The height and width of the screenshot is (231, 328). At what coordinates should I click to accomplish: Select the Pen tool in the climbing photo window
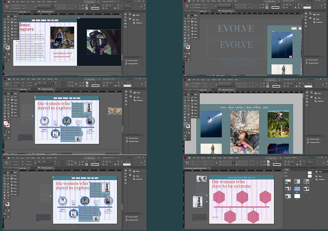click(x=185, y=106)
